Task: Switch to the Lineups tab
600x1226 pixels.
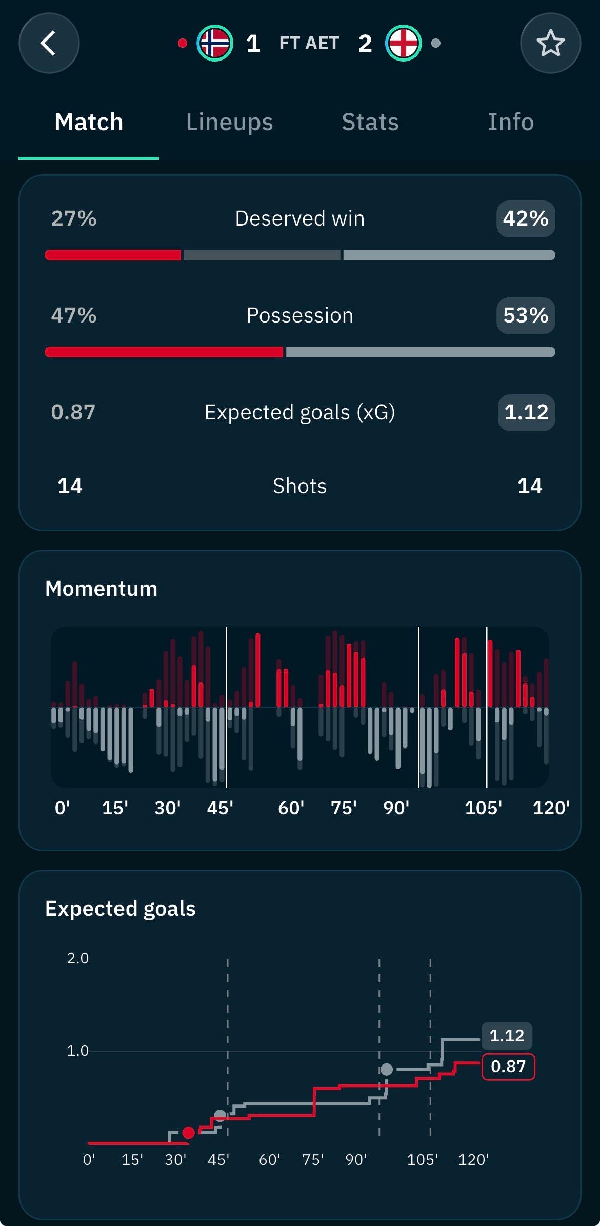Action: (229, 122)
